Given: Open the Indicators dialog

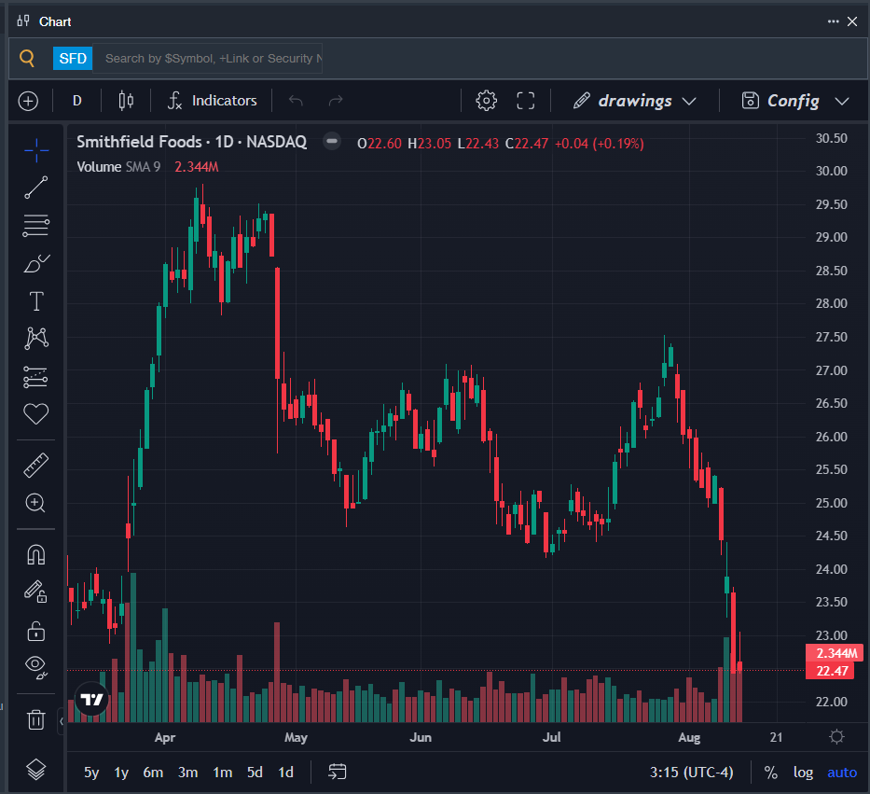Looking at the screenshot, I should [x=212, y=101].
